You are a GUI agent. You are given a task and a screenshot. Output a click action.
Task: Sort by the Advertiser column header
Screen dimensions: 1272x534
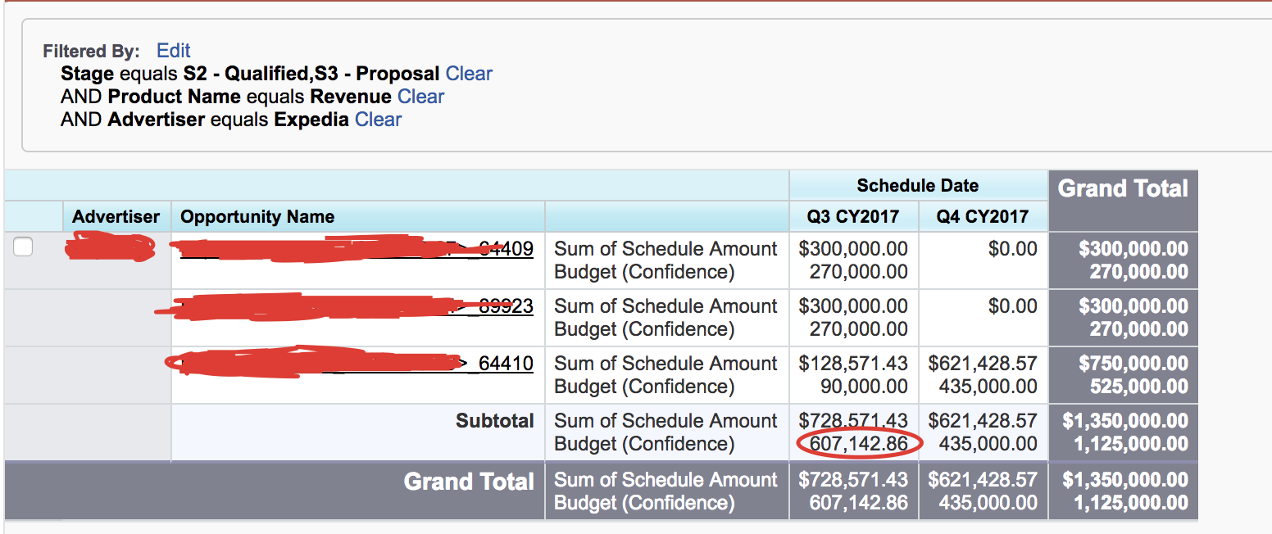pos(116,216)
